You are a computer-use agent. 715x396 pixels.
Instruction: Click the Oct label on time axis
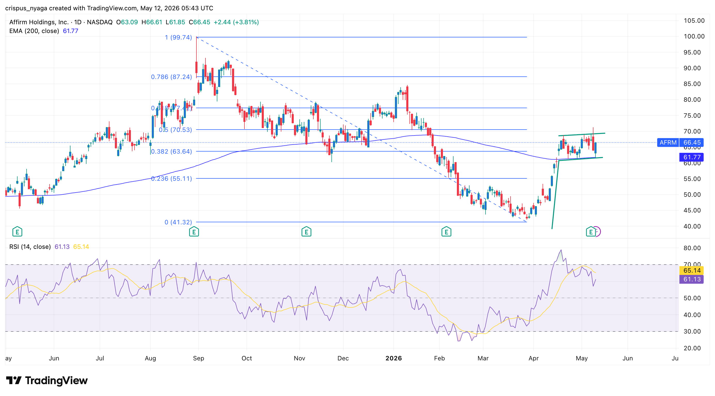[x=247, y=358]
